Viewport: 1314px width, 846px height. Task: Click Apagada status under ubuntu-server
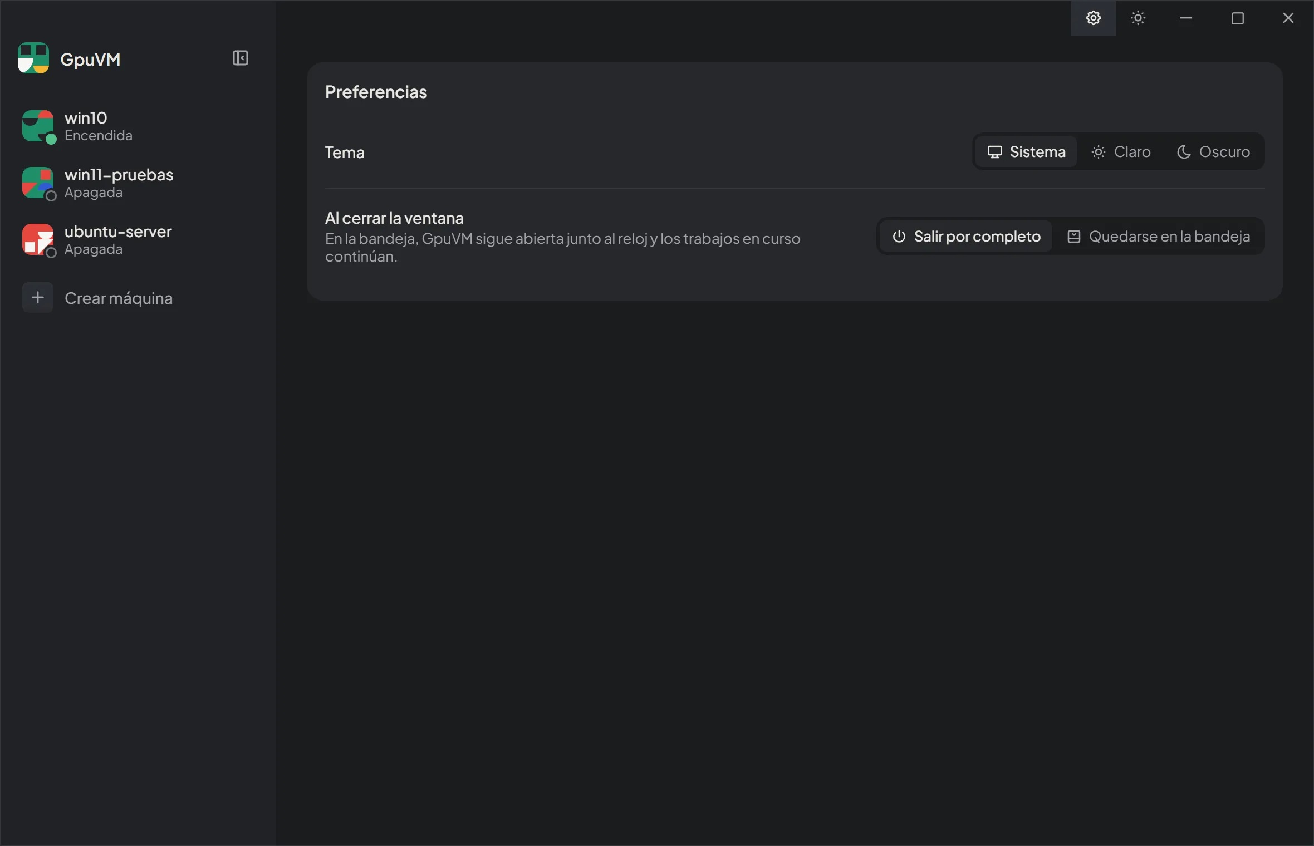tap(94, 249)
